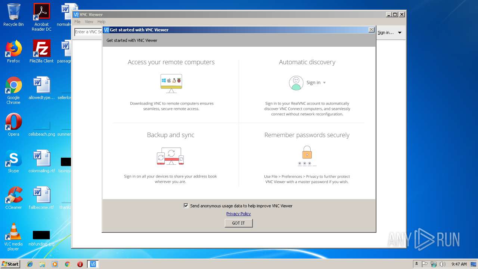Screen dimensions: 478x269
Task: Open the View menu in VNC Viewer
Action: point(89,22)
